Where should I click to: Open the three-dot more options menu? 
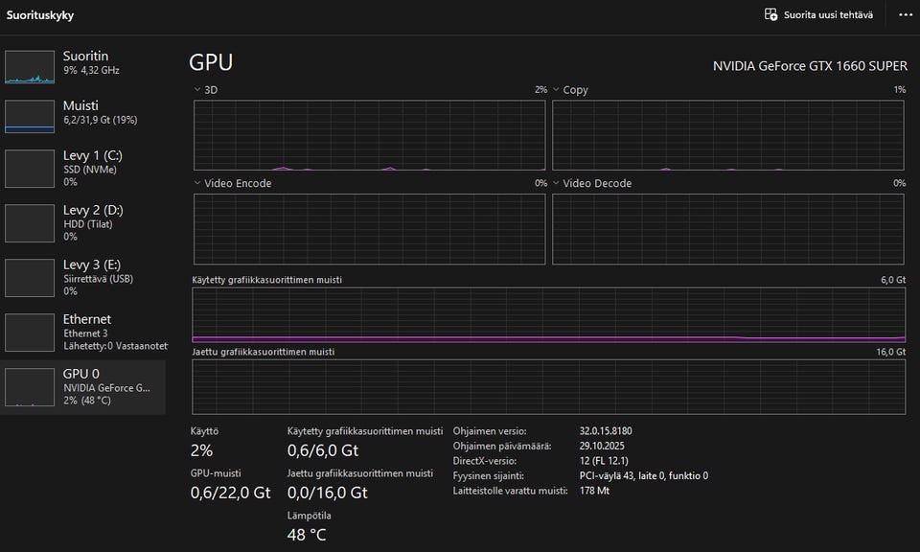pyautogui.click(x=906, y=14)
